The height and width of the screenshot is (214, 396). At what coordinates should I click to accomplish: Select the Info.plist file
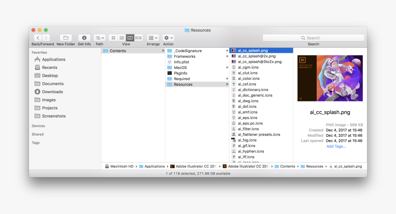[197, 62]
